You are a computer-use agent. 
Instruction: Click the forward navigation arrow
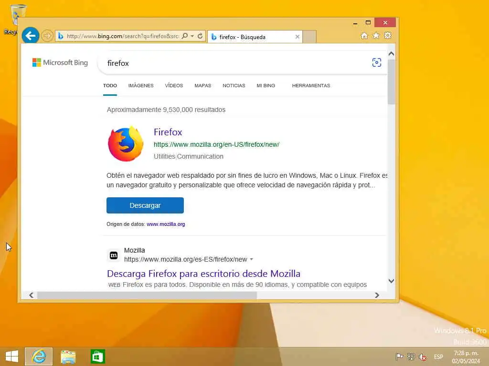[47, 36]
